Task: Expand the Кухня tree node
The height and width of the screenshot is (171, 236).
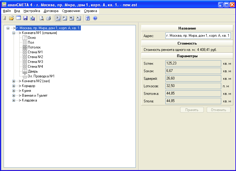Action: pyautogui.click(x=14, y=91)
